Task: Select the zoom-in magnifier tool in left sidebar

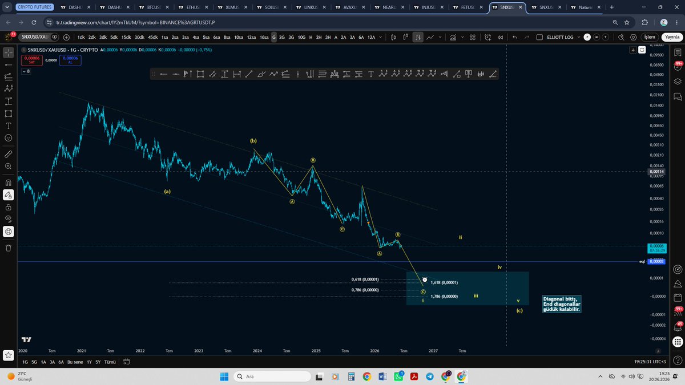Action: [9, 166]
